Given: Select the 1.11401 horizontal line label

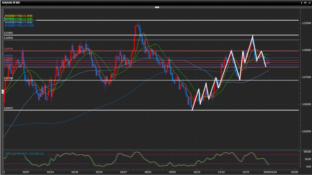Looking at the screenshot, I should click(8, 33).
